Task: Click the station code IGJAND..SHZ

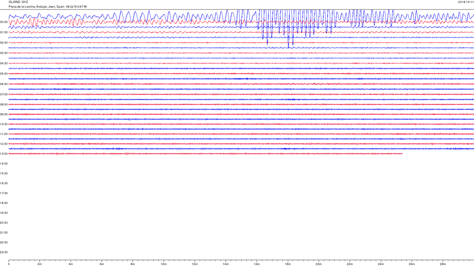Action: 18,2
